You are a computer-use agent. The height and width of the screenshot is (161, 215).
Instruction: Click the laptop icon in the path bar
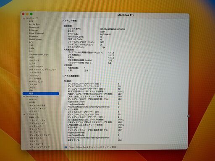66,147
